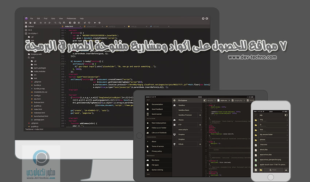Tap the new folder icon on phone bottom bar

pyautogui.click(x=261, y=170)
